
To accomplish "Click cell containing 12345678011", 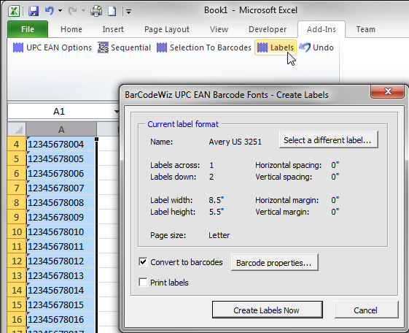I will [61, 246].
